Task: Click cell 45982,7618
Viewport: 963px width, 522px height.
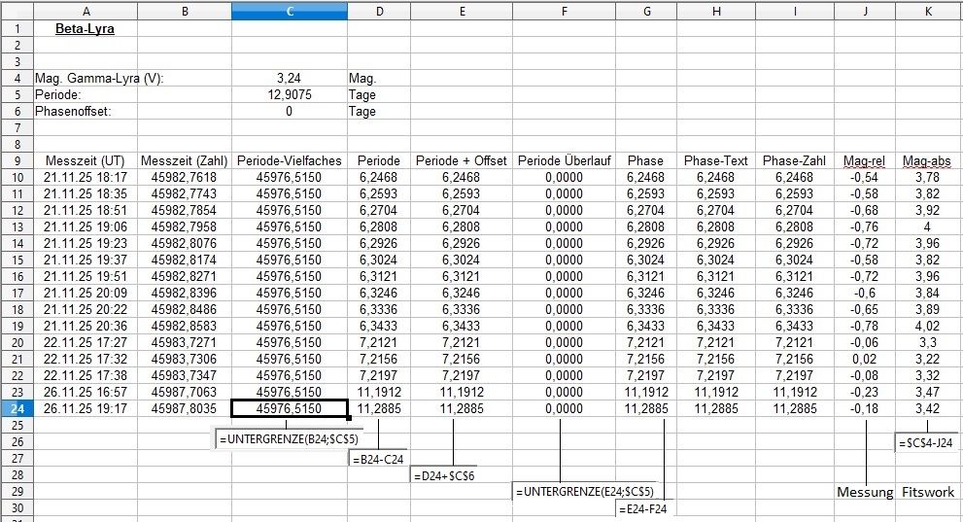Action: point(185,178)
